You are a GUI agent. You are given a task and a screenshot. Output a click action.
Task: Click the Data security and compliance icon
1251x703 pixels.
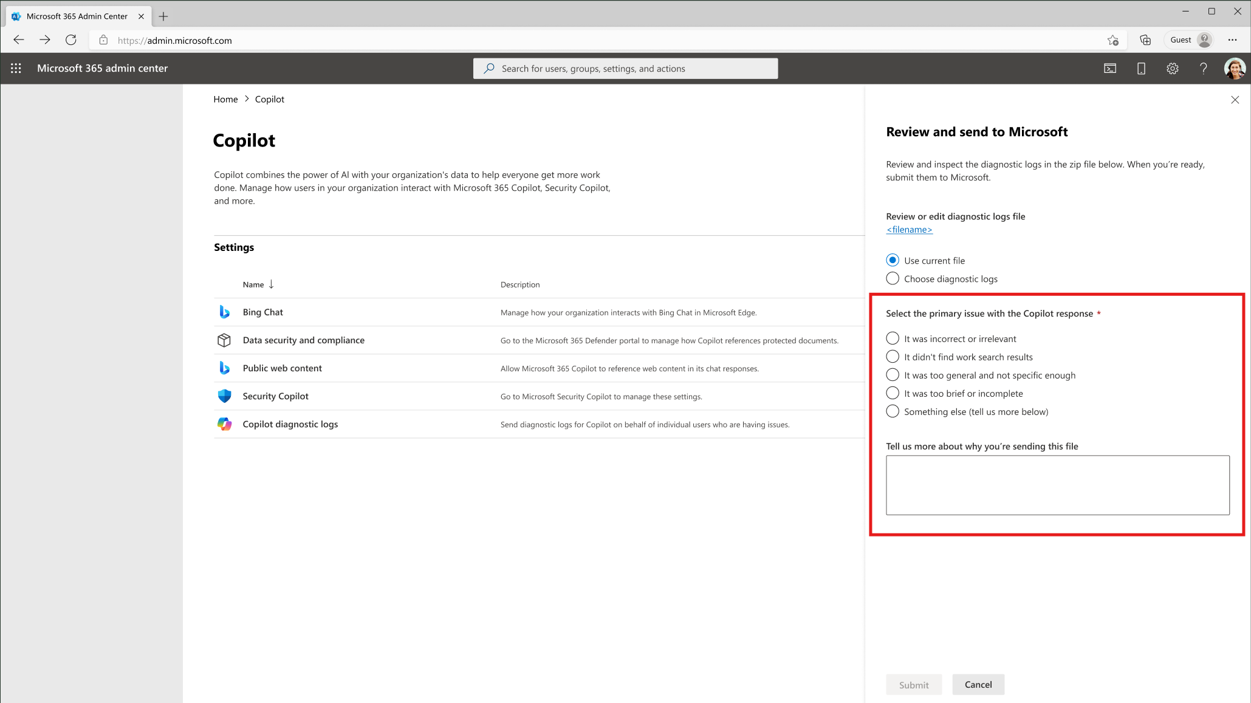(224, 340)
